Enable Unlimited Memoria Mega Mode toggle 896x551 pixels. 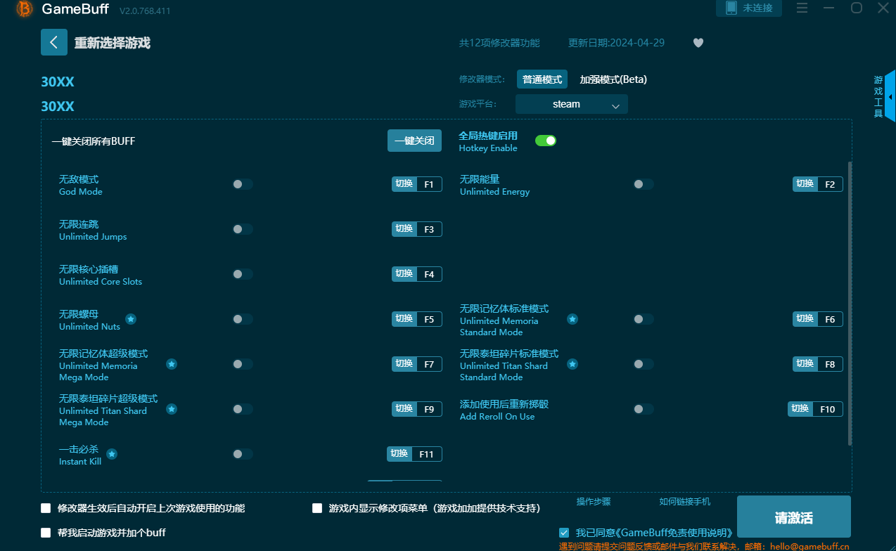point(243,364)
